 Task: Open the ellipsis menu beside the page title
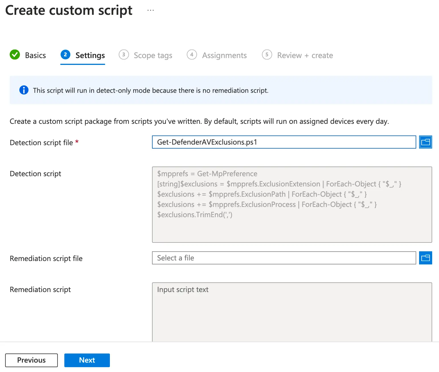click(x=150, y=10)
